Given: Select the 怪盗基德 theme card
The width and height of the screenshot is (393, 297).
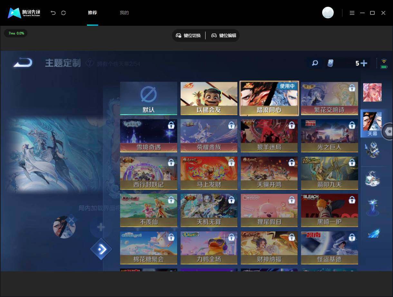Looking at the screenshot, I should (x=330, y=248).
